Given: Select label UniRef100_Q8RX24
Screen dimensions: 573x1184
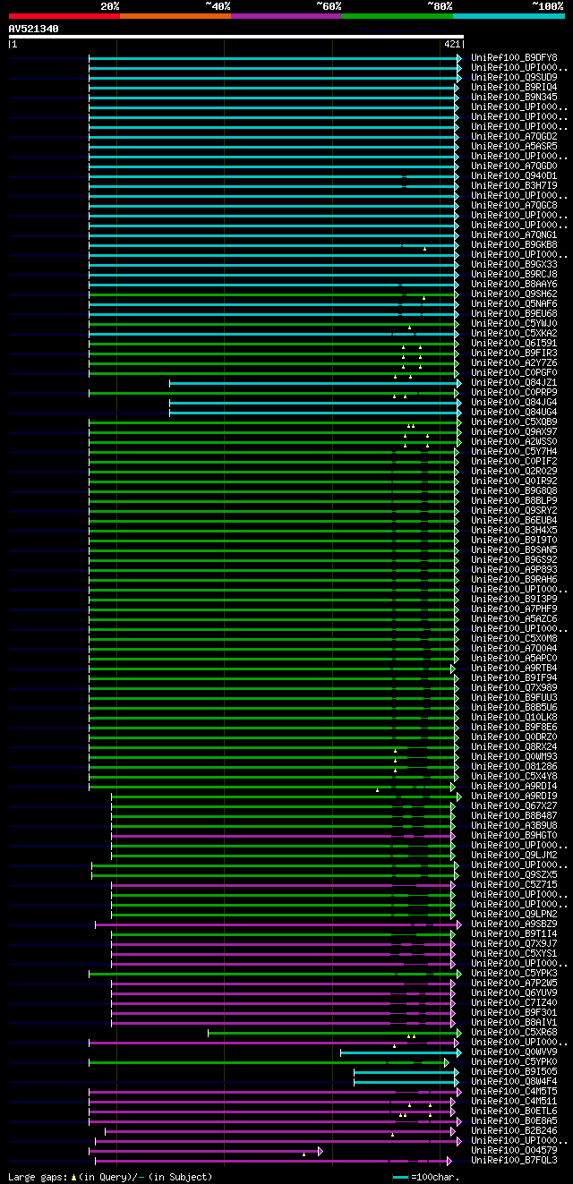Looking at the screenshot, I should coord(514,747).
